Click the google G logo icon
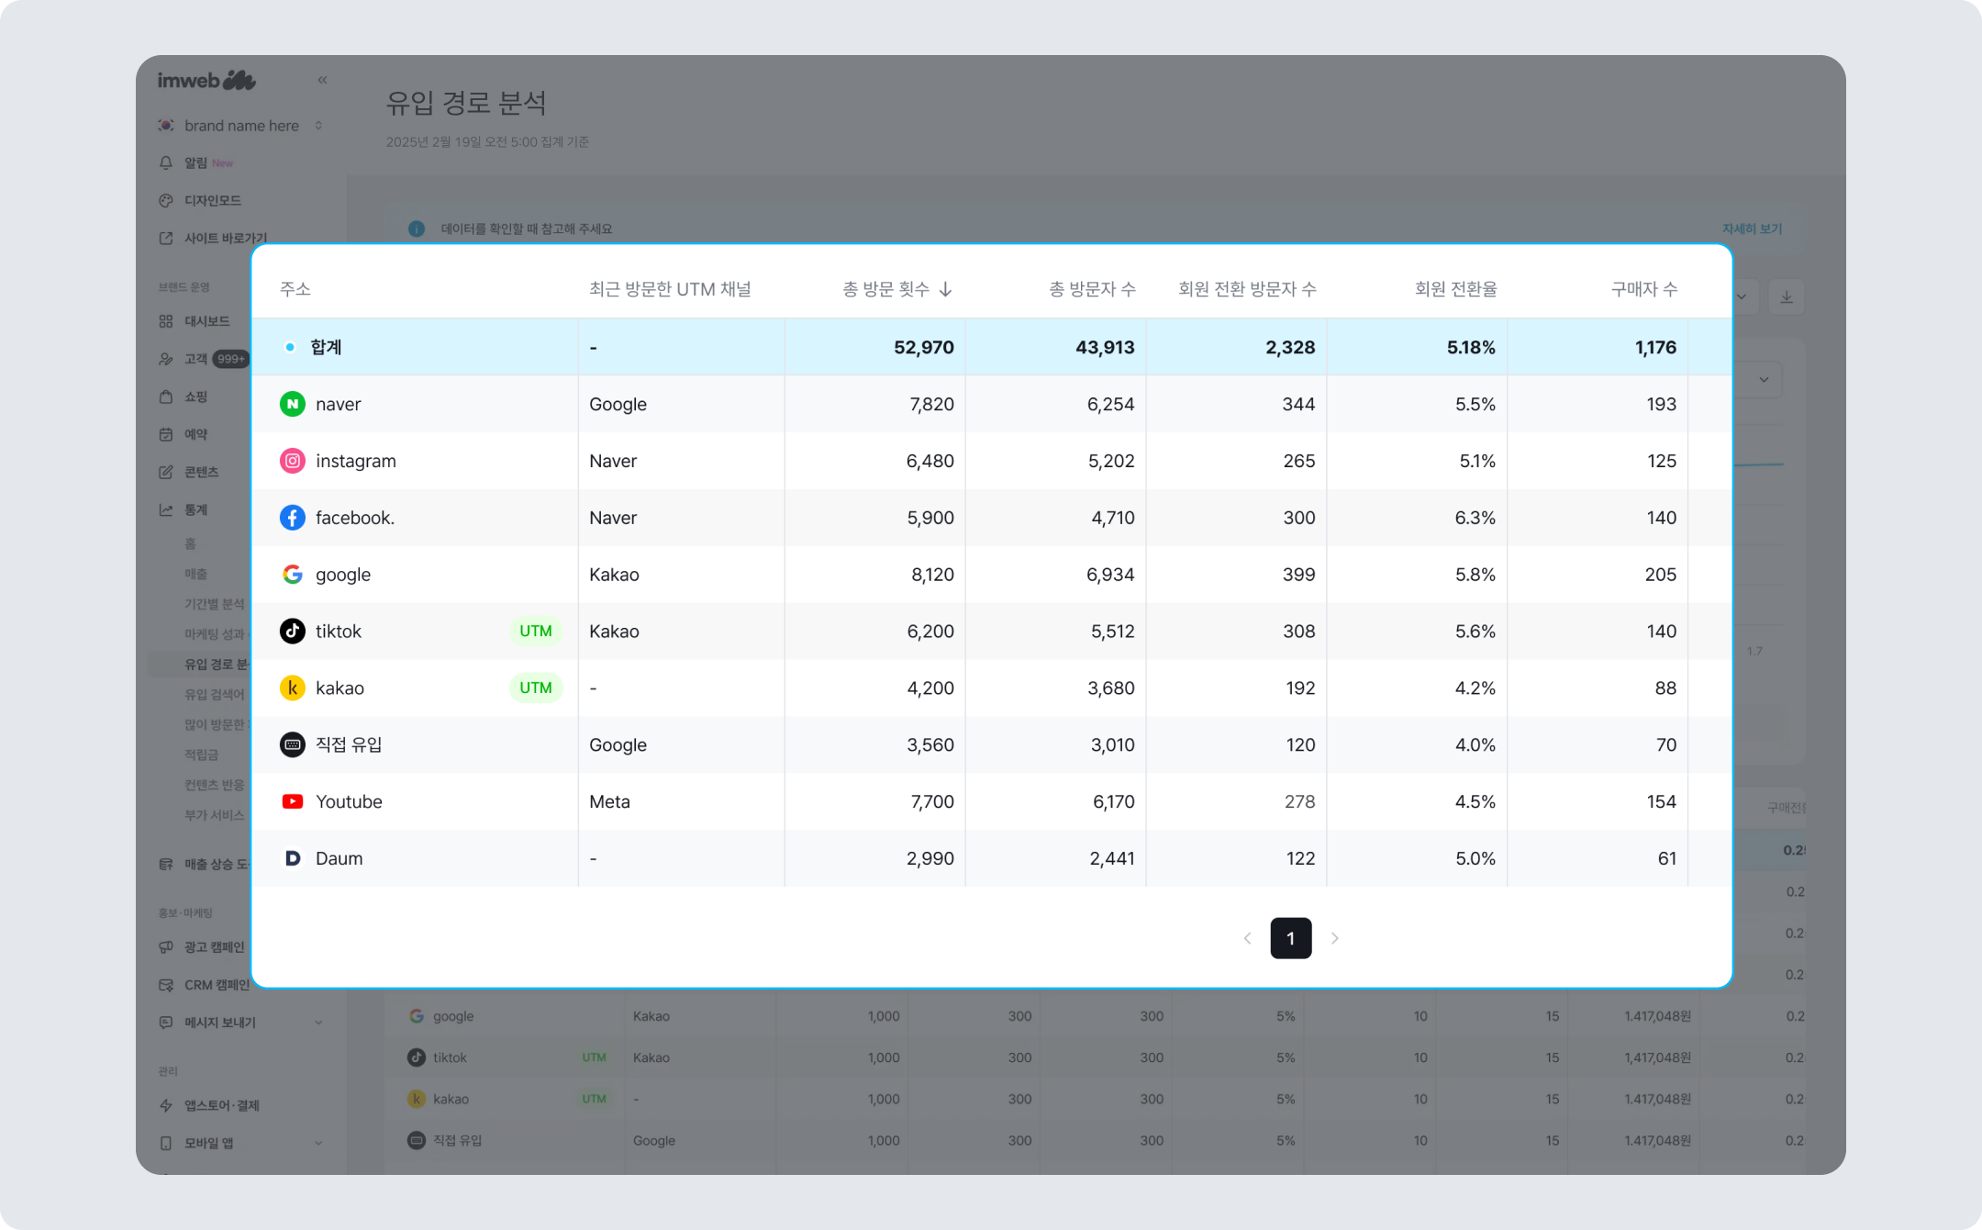The height and width of the screenshot is (1230, 1982). [x=292, y=575]
